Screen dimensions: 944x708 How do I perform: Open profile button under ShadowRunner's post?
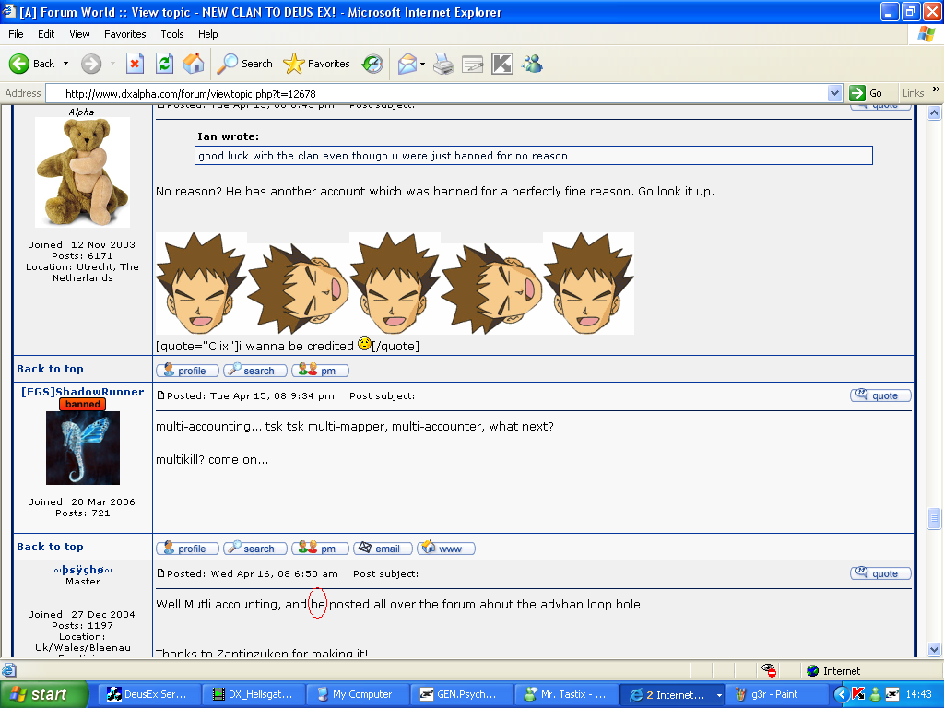click(x=186, y=549)
